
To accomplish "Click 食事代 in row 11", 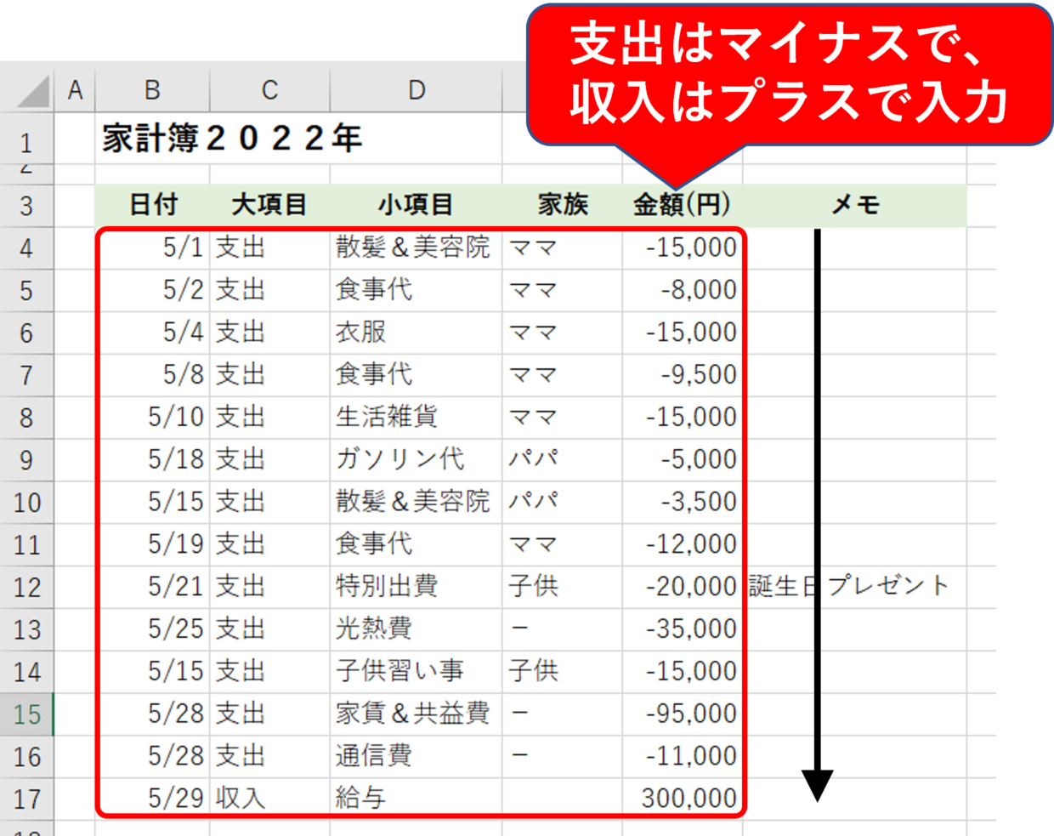I will pyautogui.click(x=416, y=544).
